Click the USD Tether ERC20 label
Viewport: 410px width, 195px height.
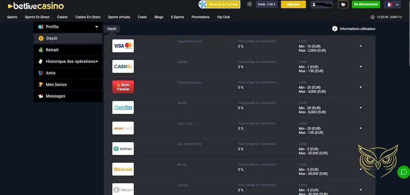(189, 144)
